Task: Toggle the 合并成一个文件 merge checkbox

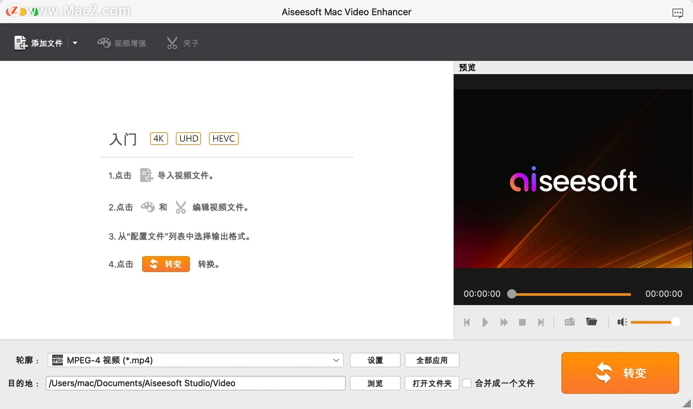Action: pyautogui.click(x=467, y=383)
